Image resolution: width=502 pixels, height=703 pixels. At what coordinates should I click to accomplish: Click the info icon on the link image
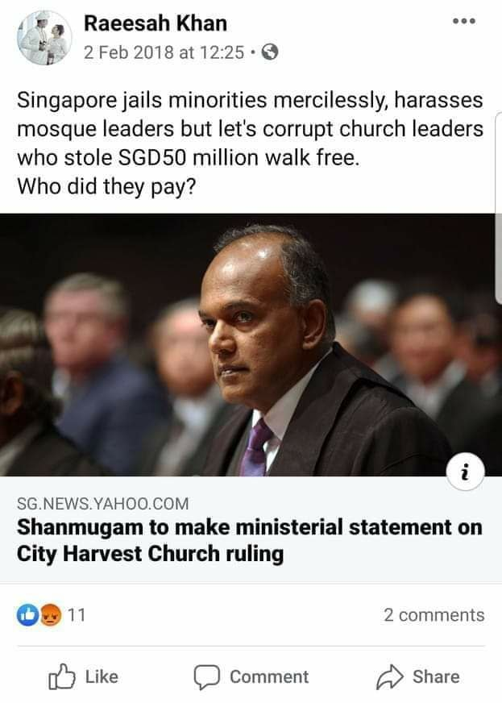[x=466, y=472]
